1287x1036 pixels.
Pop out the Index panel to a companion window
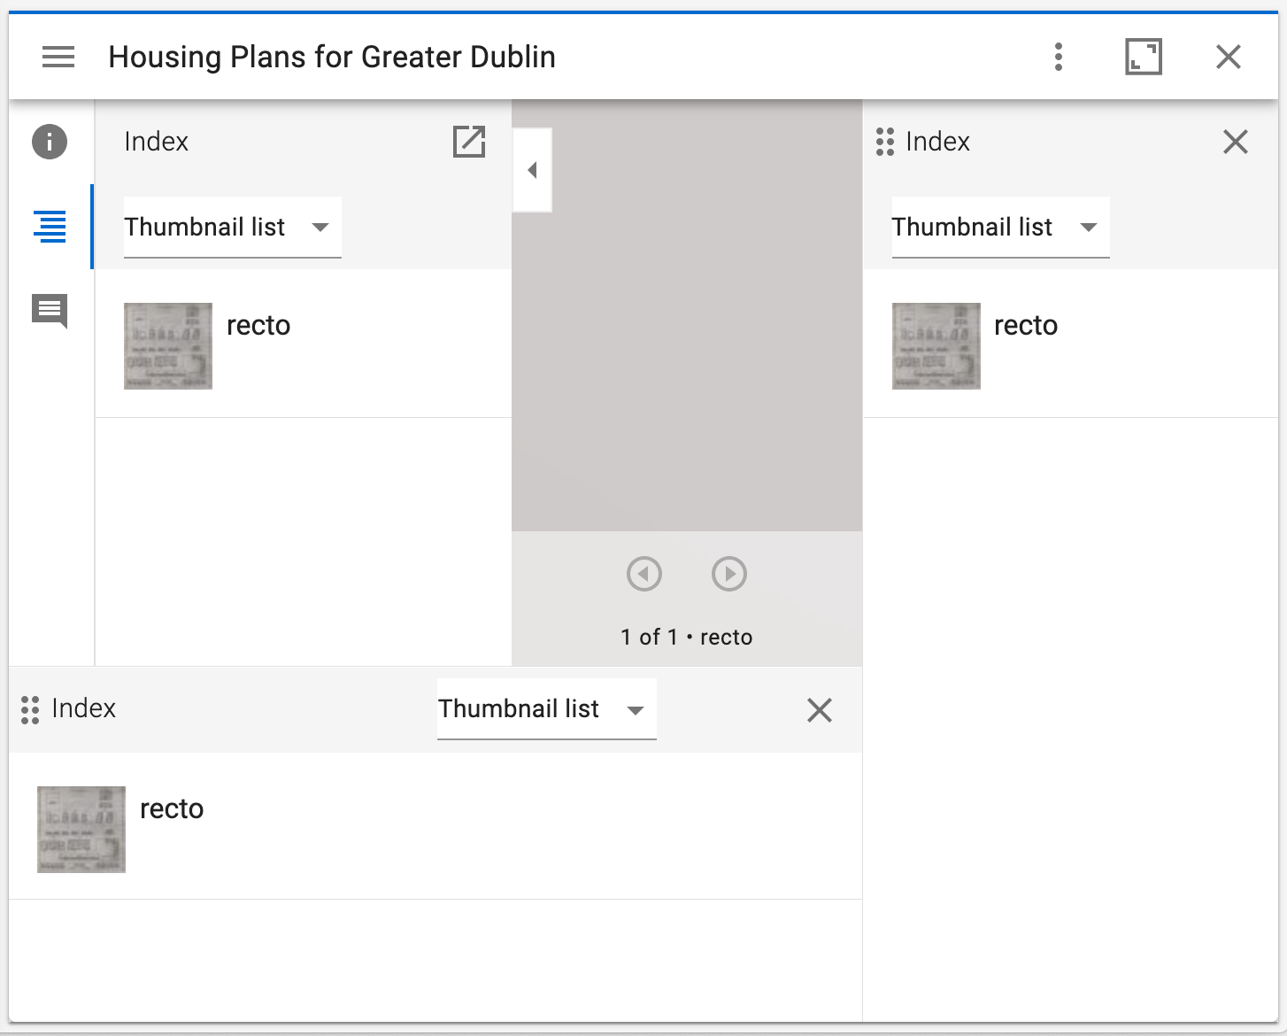pyautogui.click(x=469, y=142)
